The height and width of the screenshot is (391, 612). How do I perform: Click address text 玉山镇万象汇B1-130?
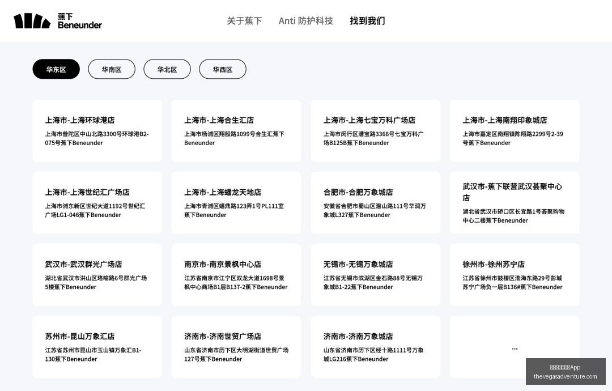[x=93, y=355]
